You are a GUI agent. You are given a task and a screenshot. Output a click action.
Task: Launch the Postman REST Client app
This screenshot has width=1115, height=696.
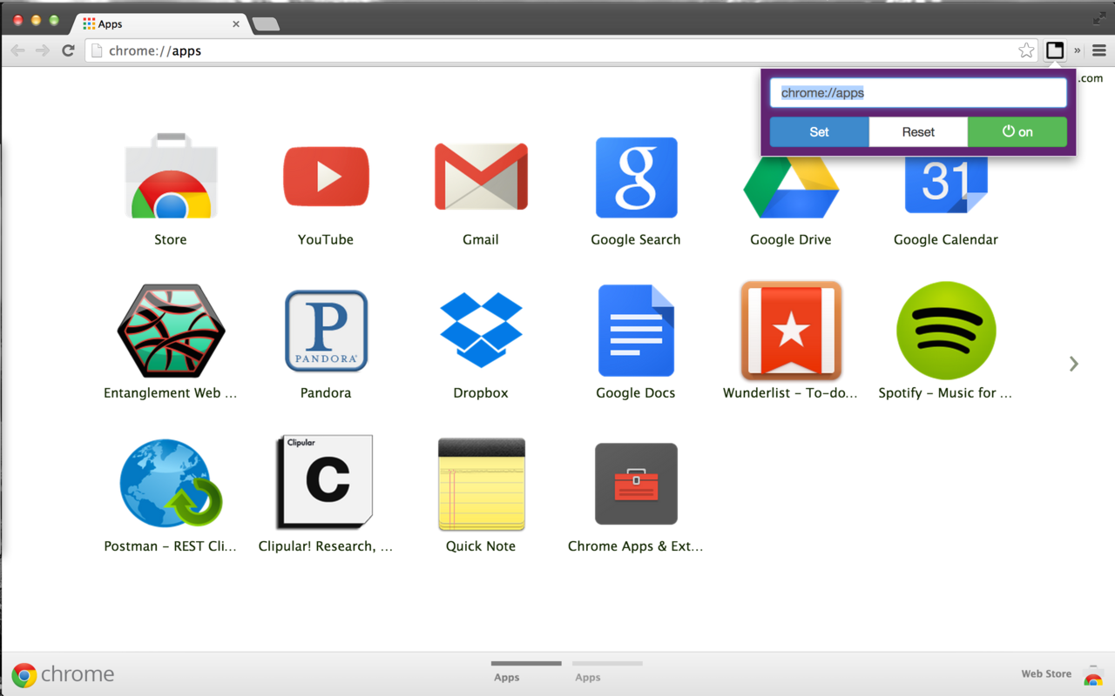(171, 484)
